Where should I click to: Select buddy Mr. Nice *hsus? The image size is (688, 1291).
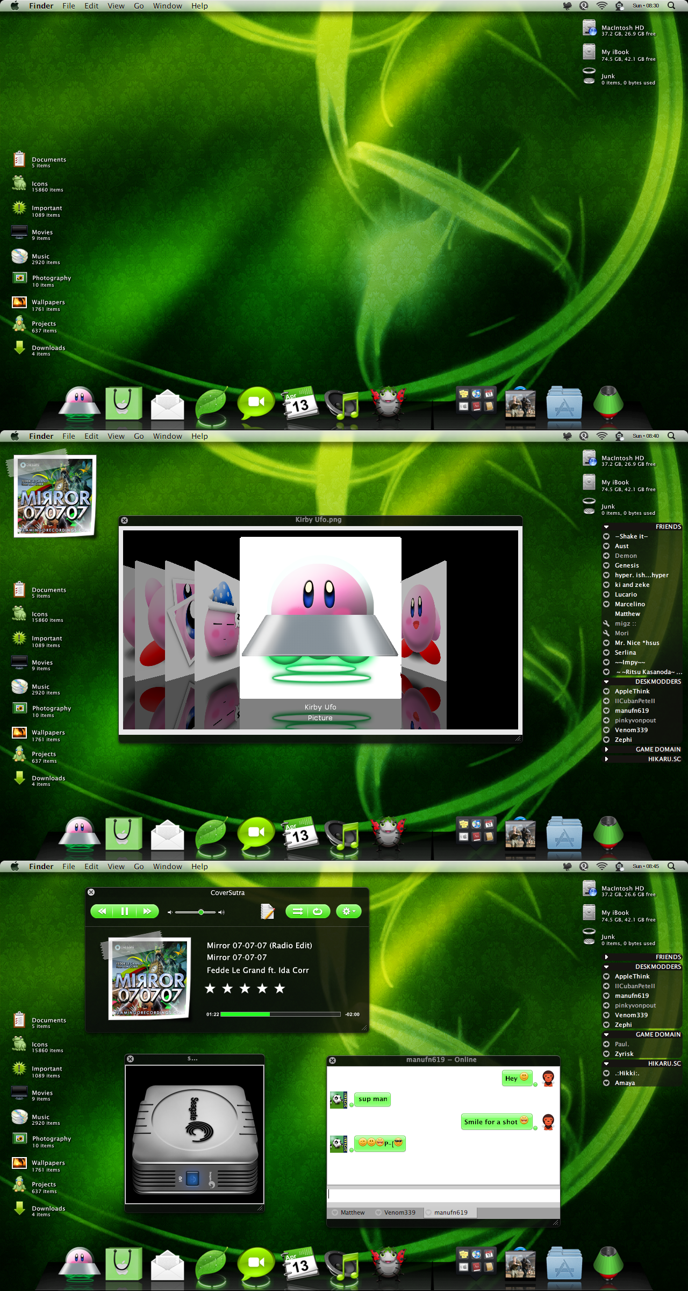(x=637, y=643)
